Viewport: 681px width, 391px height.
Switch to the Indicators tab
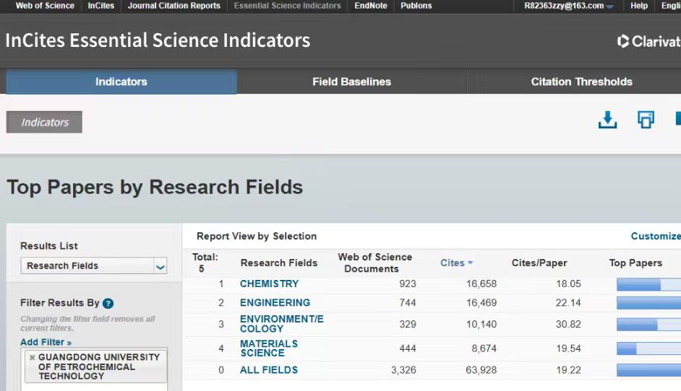121,82
